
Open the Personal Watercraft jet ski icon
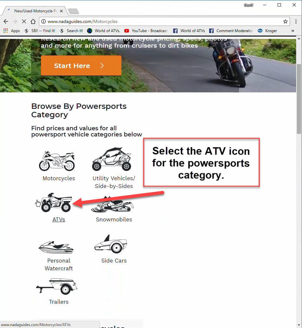(x=56, y=247)
